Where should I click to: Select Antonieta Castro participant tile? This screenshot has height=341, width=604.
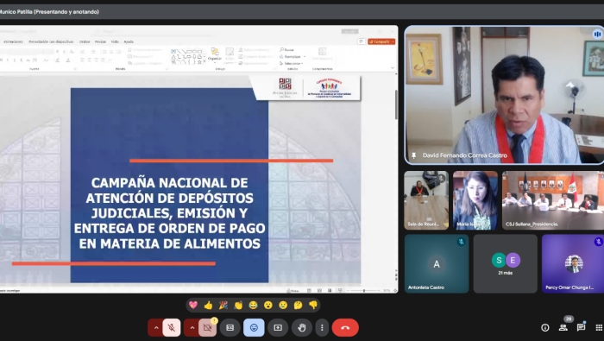click(437, 264)
